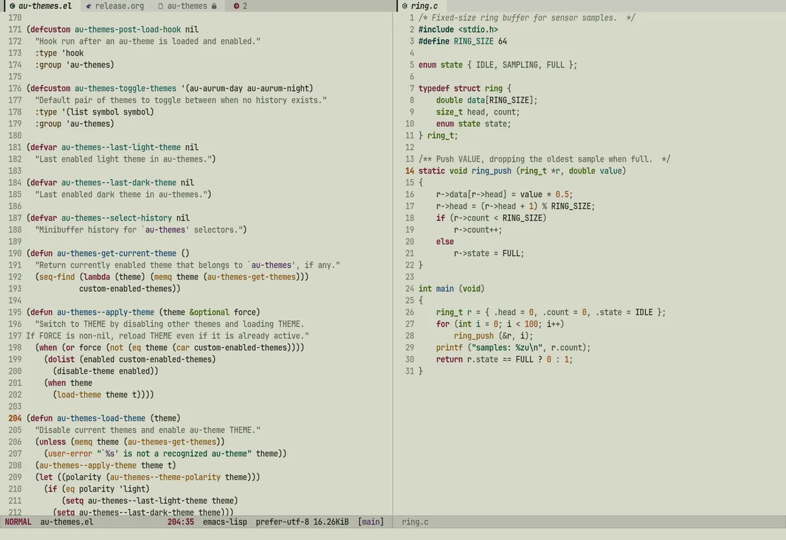Click the au-themes.el buffer name in mode line
This screenshot has height=540, width=786.
pyautogui.click(x=67, y=522)
